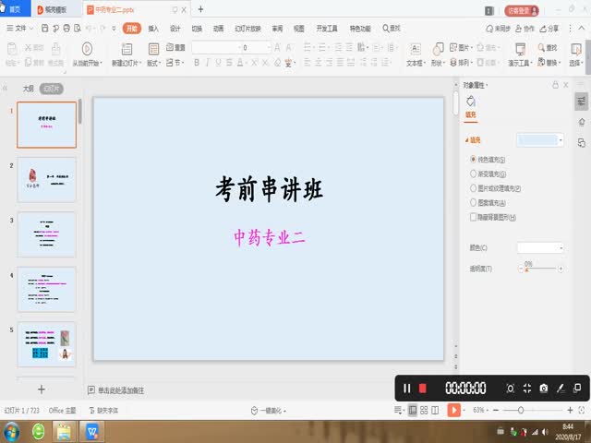The image size is (591, 443).
Task: Click the Shapes tool icon
Action: [438, 49]
